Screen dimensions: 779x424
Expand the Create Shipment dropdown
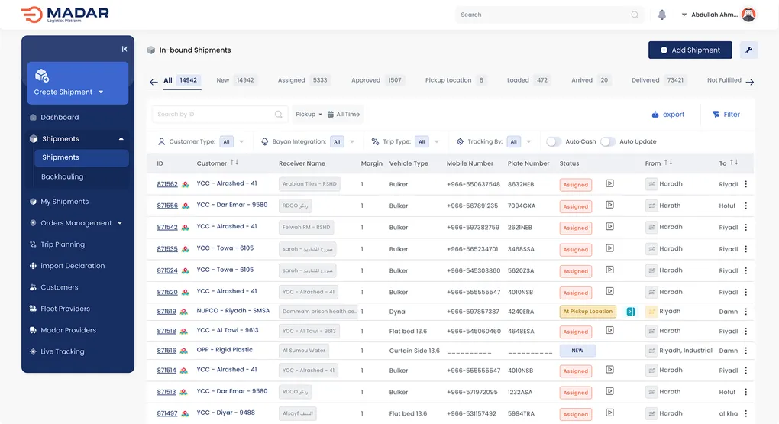coord(101,92)
